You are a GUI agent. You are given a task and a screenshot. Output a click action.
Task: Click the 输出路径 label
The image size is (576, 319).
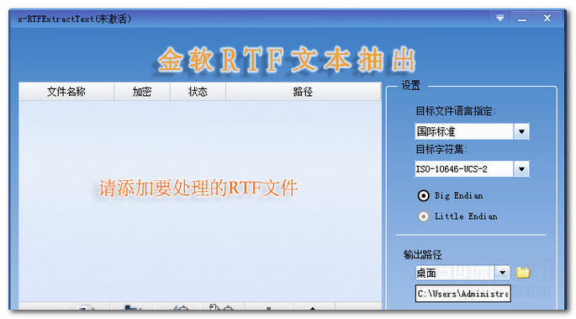tap(422, 254)
